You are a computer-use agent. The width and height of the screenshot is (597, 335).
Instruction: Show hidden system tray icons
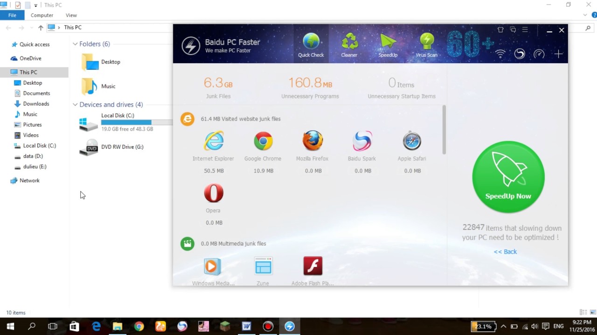coord(503,327)
